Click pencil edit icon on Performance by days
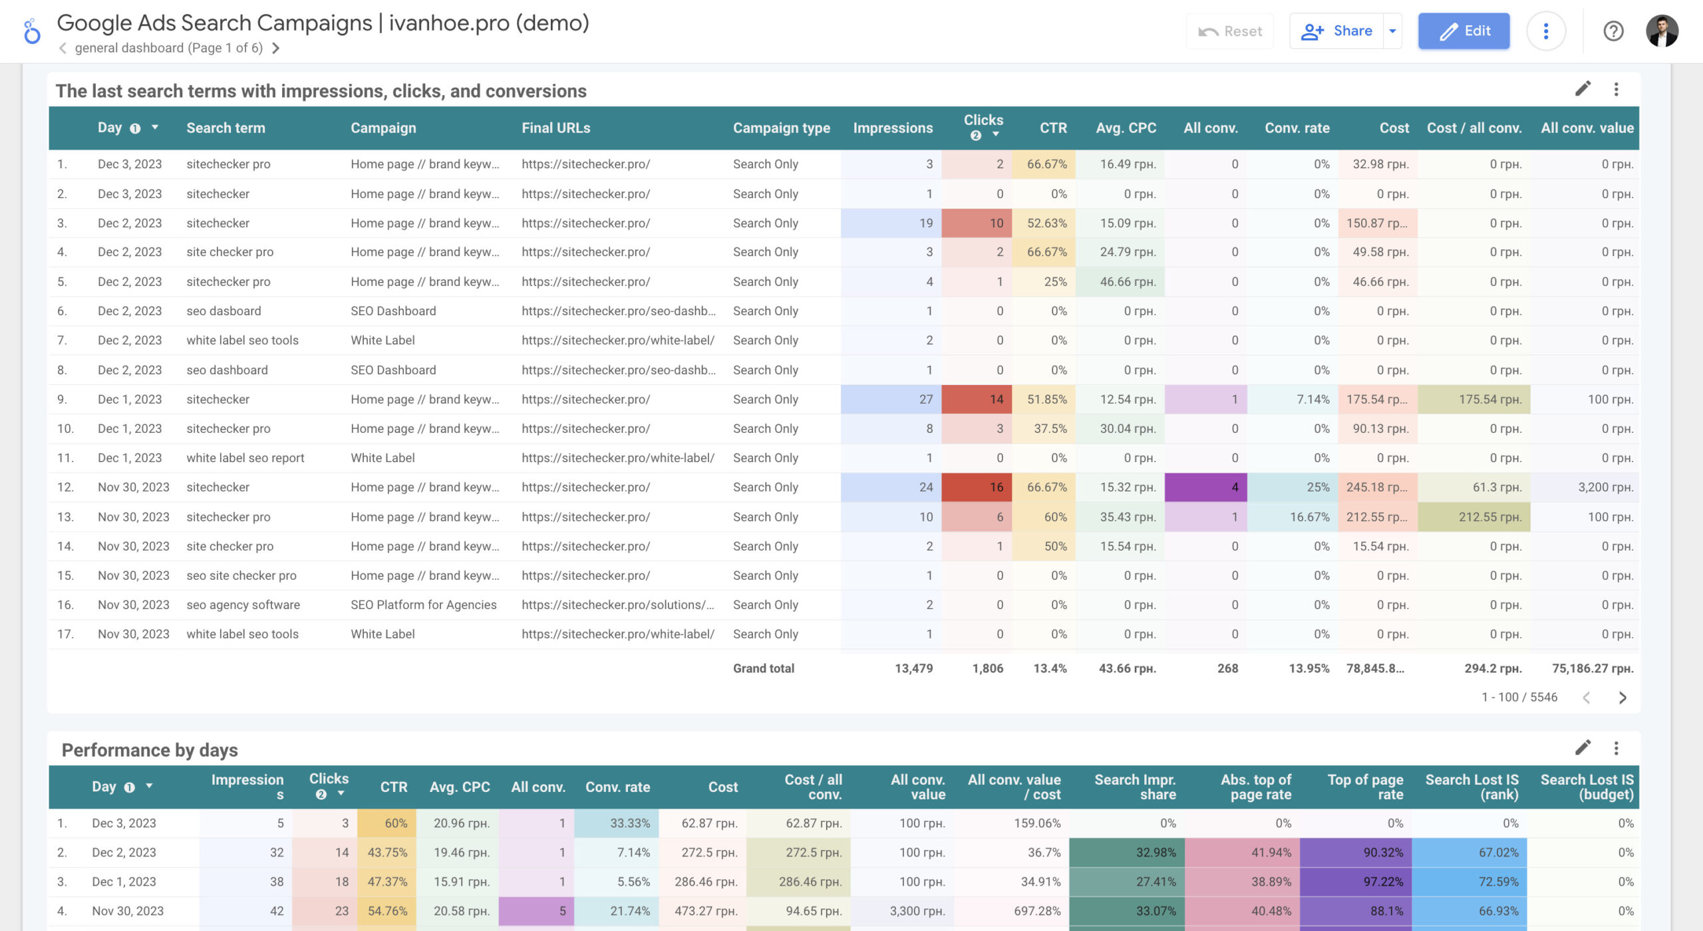The height and width of the screenshot is (931, 1703). pos(1583,748)
